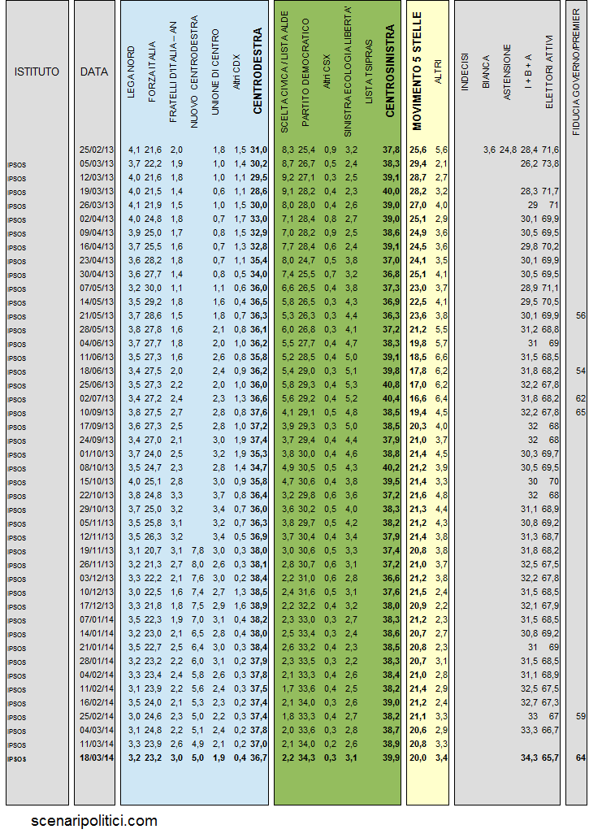
Task: Click Centrodestra total 38,9 in 17/12/13 row
Action: pos(258,606)
